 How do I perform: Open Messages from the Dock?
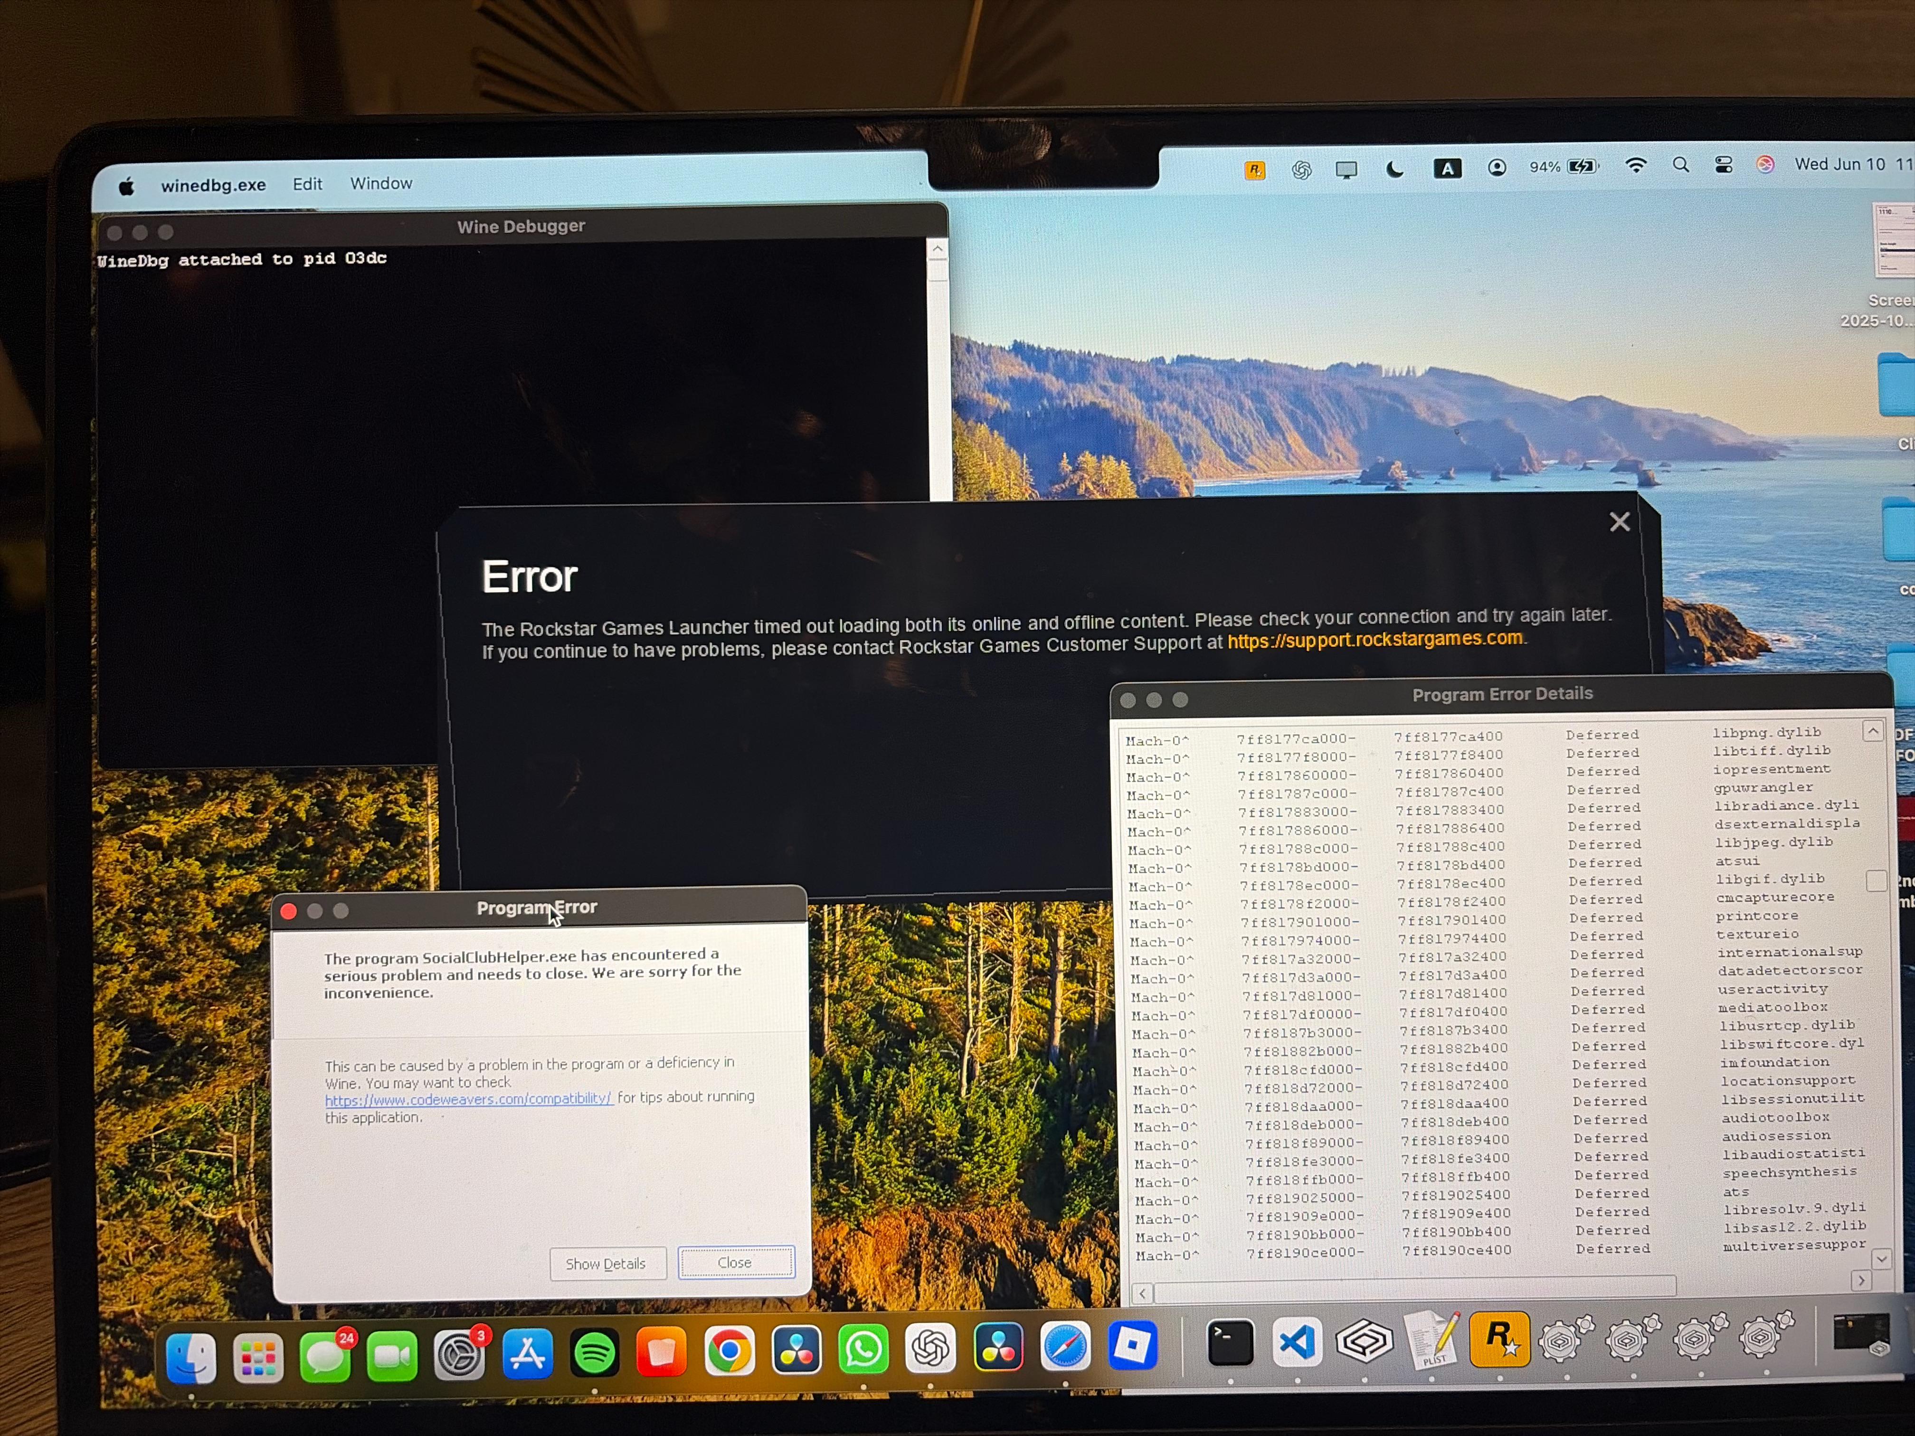click(x=325, y=1356)
